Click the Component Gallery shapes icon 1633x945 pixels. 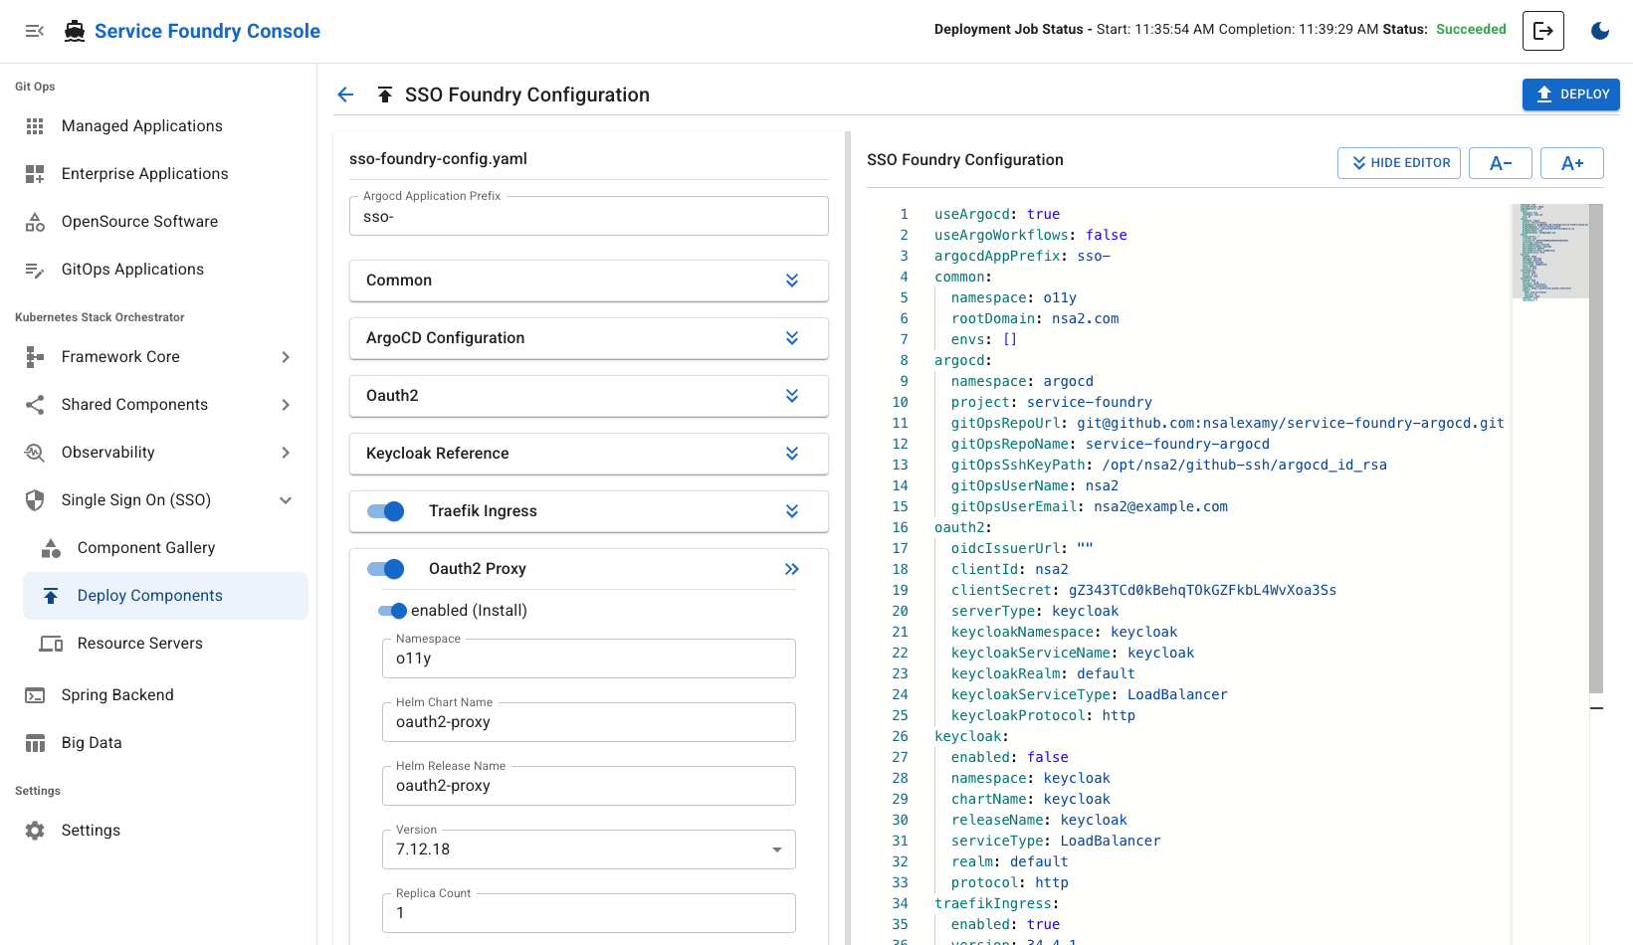[x=51, y=548]
